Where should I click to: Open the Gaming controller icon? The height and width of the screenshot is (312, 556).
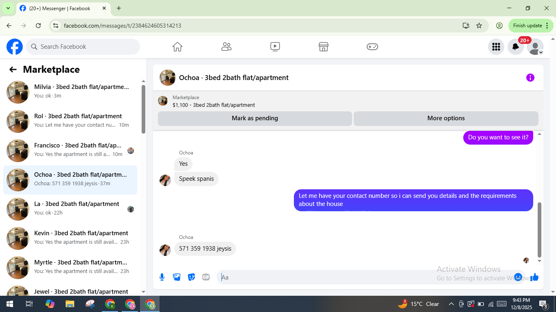coord(372,47)
